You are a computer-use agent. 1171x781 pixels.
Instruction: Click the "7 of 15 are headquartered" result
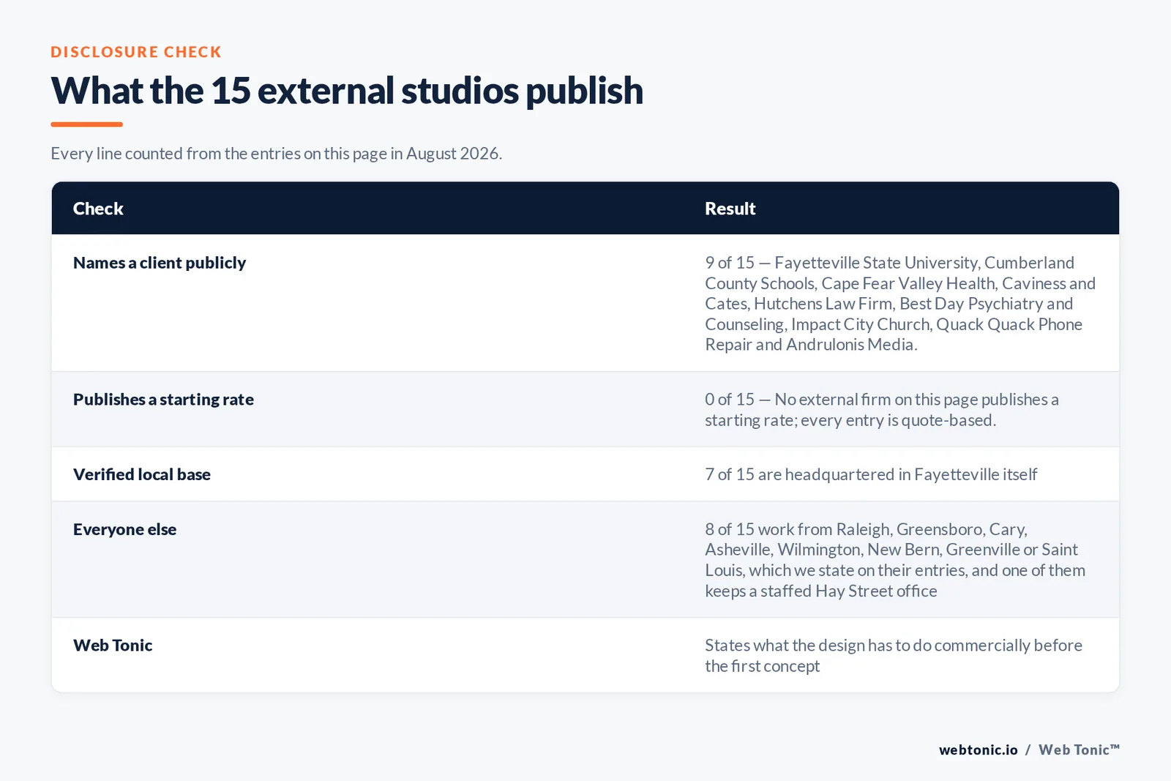pos(871,474)
